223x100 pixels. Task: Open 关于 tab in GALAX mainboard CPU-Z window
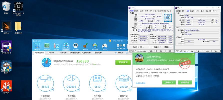(214, 11)
